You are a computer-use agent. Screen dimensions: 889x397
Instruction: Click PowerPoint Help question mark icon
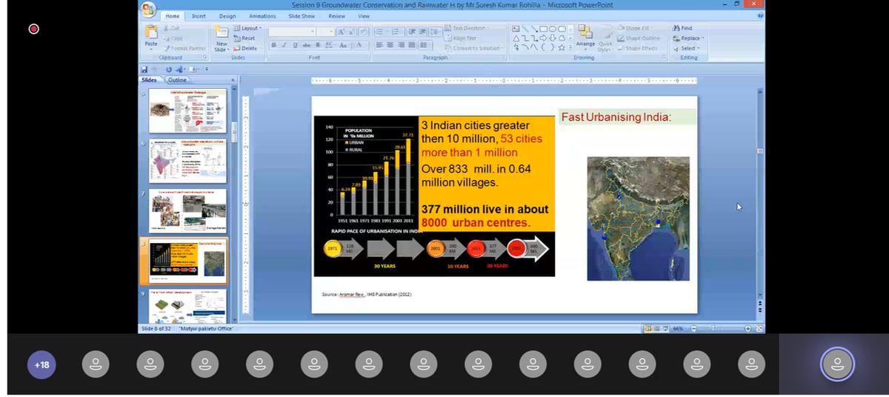759,16
